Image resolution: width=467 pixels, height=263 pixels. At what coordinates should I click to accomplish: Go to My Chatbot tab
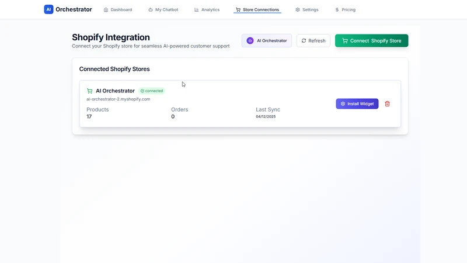(163, 9)
